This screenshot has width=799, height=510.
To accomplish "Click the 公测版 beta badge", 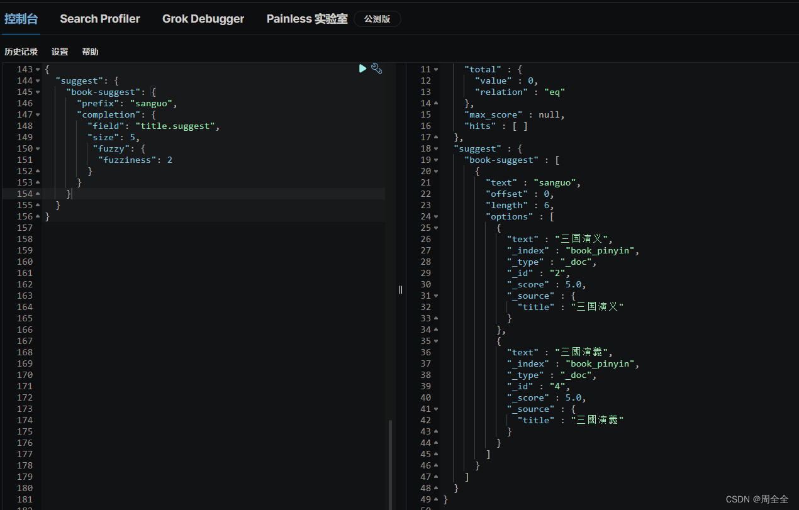I will (x=377, y=19).
